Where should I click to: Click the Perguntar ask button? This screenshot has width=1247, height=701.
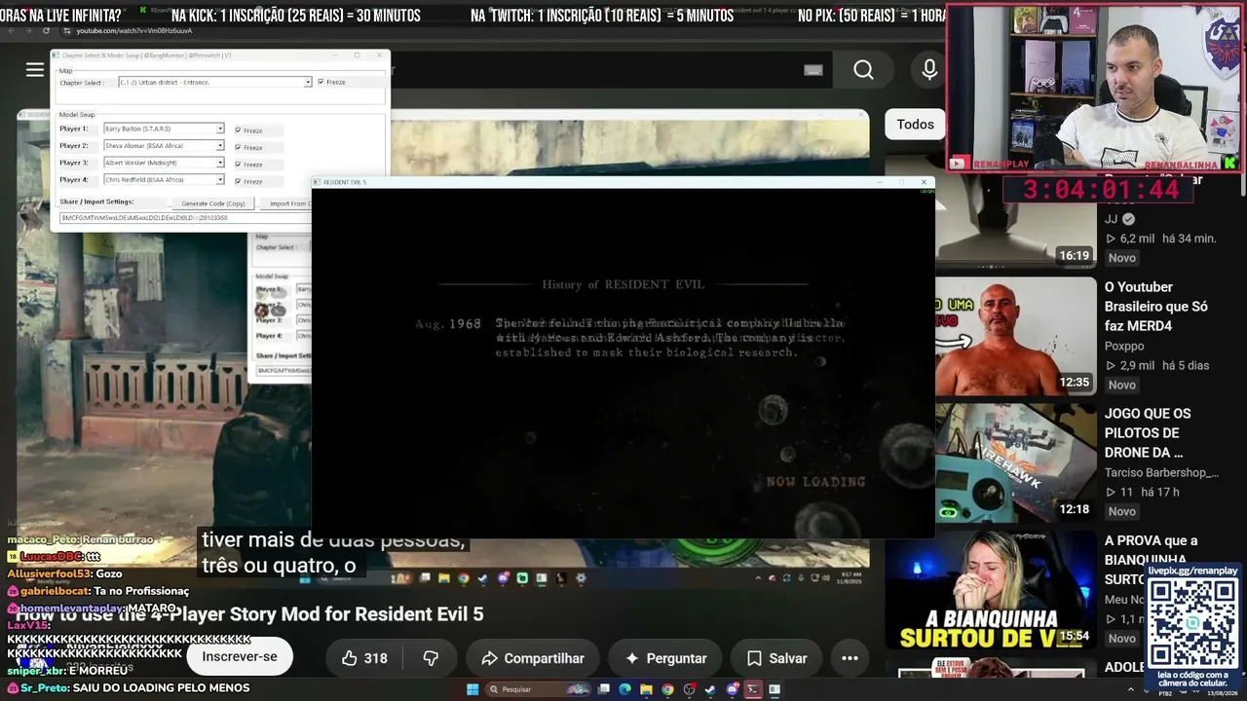click(x=665, y=658)
